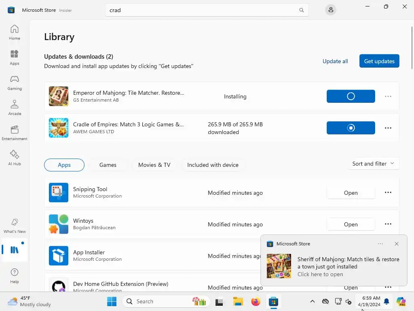This screenshot has width=414, height=311.
Task: Click the muted volume tray icon
Action: tap(348, 301)
